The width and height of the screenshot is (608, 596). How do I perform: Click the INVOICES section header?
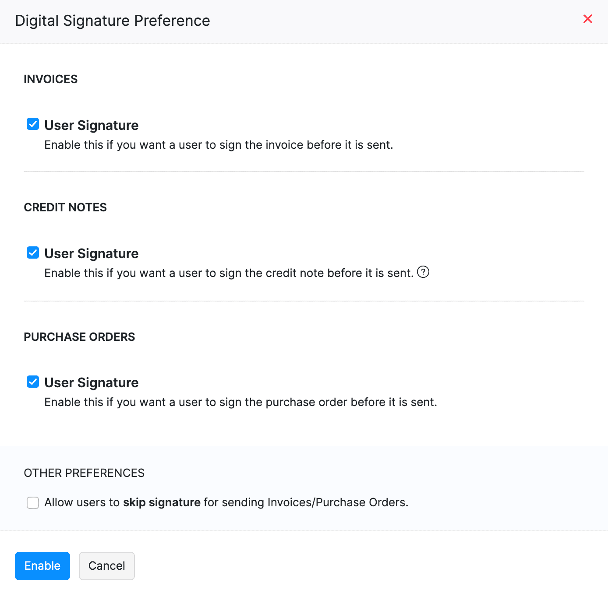tap(50, 79)
